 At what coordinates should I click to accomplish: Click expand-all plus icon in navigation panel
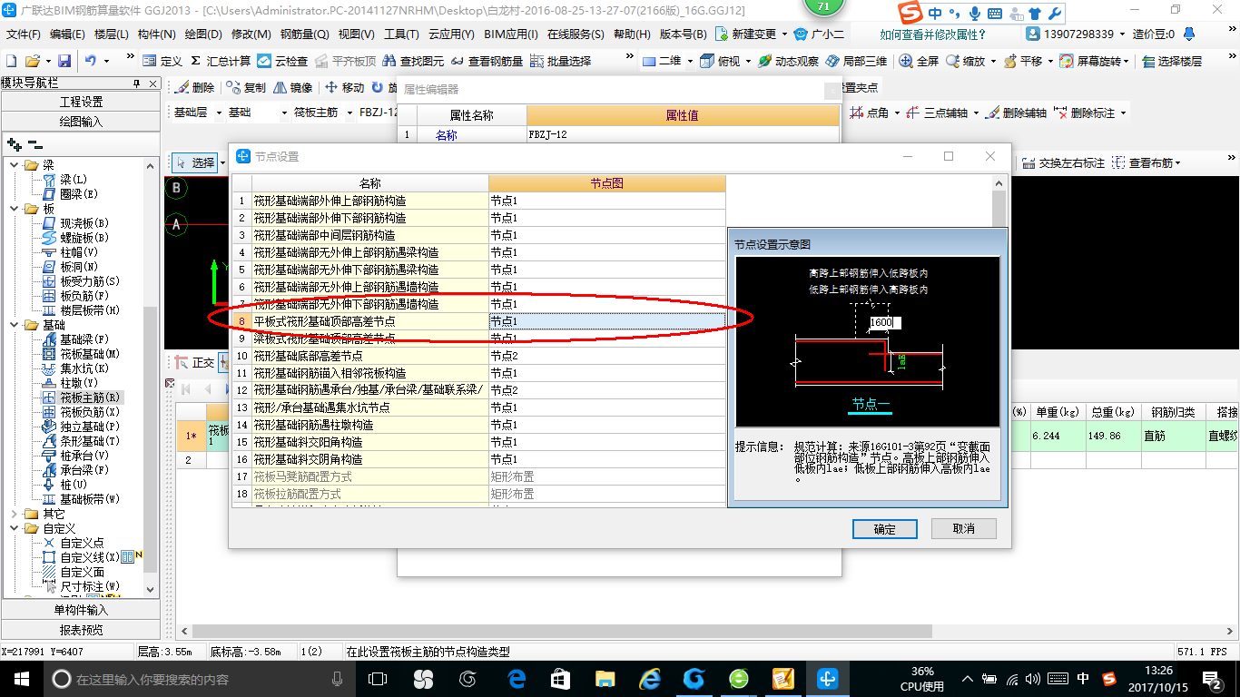[x=14, y=144]
